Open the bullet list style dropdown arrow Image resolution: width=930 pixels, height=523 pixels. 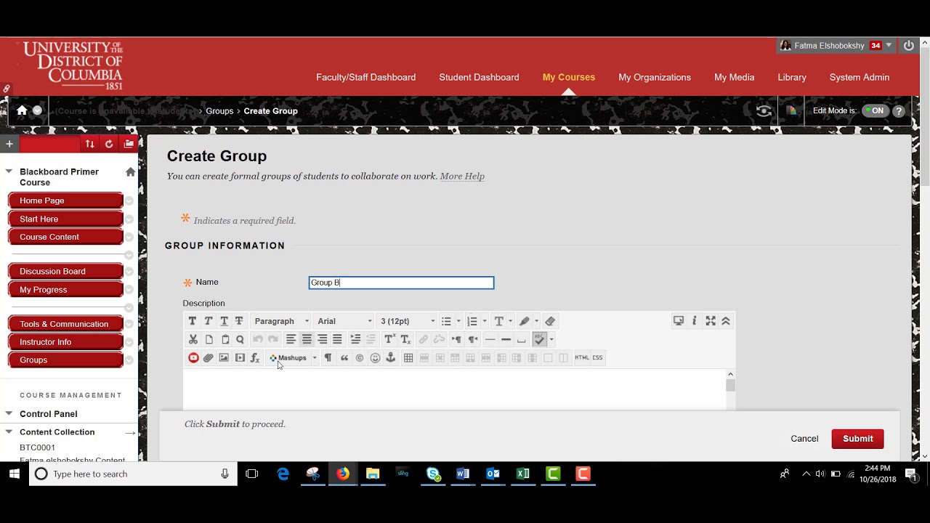(x=458, y=321)
